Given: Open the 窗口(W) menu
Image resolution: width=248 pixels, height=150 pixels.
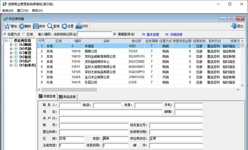Looking at the screenshot, I should click(23, 11).
